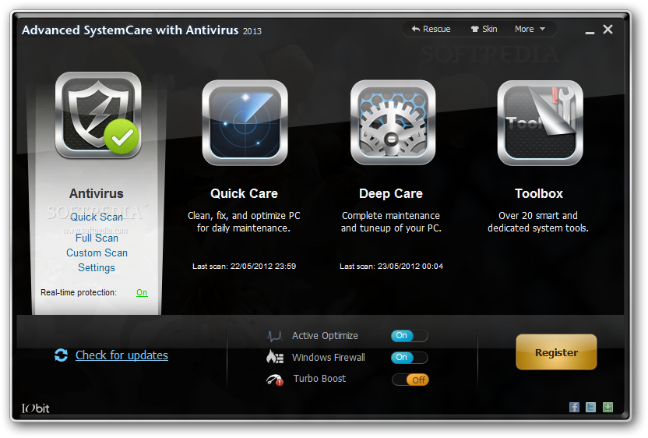
Task: Click Deep Care last scan date text
Action: pos(391,266)
